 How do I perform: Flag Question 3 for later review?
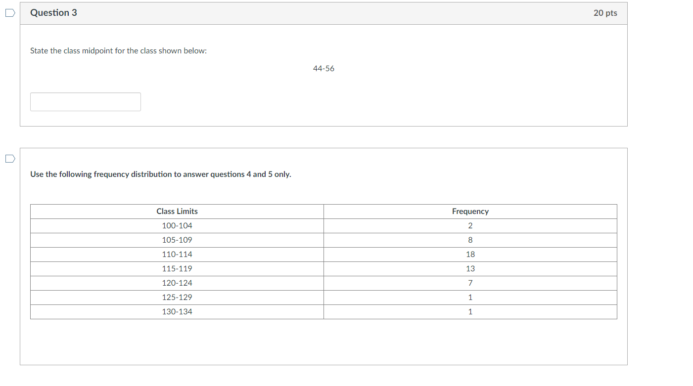pos(9,13)
